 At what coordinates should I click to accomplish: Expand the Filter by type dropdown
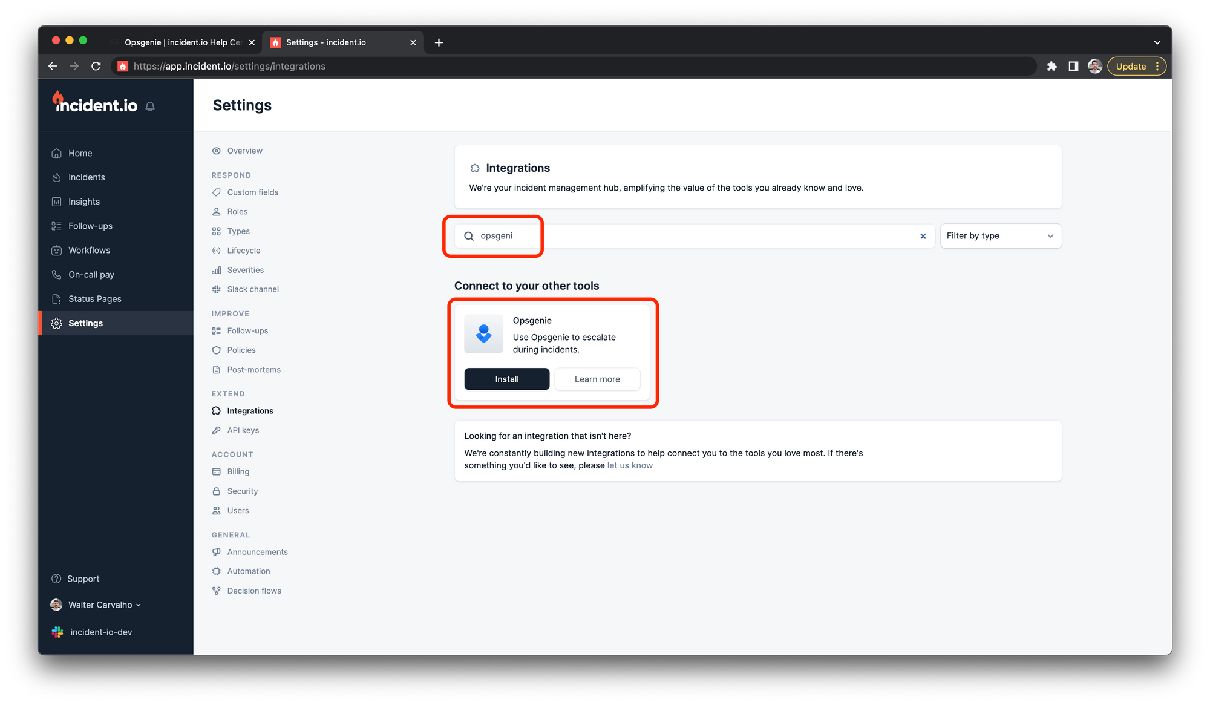pos(1000,236)
